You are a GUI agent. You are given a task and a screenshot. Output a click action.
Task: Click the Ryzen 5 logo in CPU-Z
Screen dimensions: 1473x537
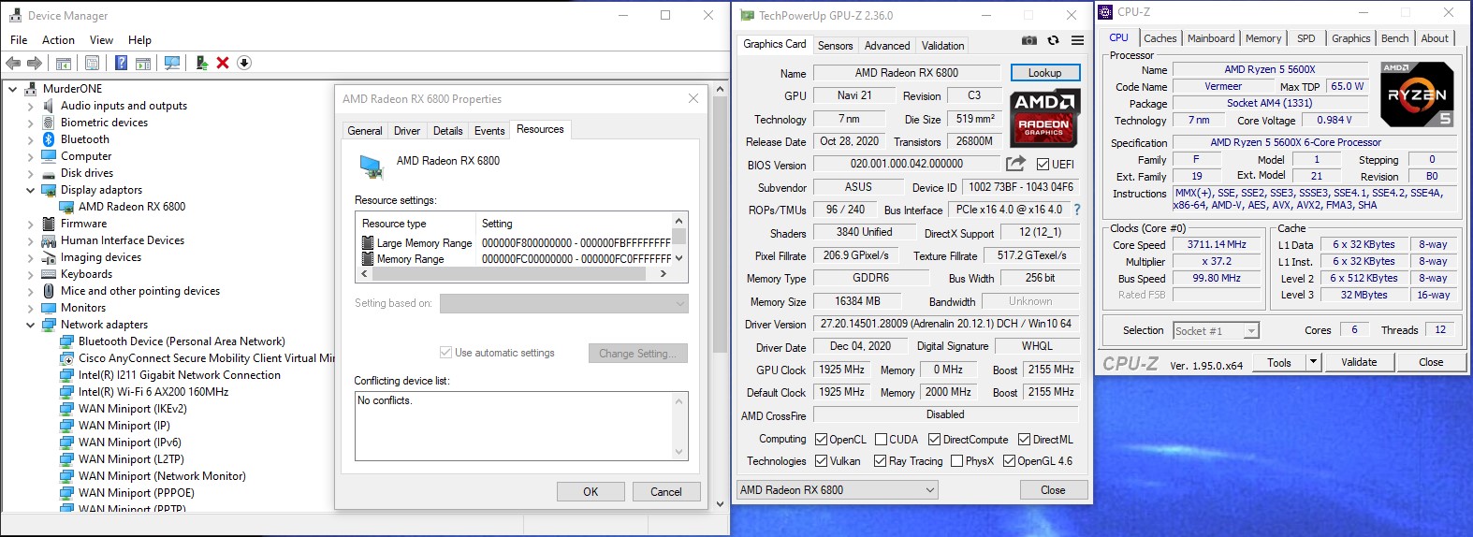(1417, 94)
